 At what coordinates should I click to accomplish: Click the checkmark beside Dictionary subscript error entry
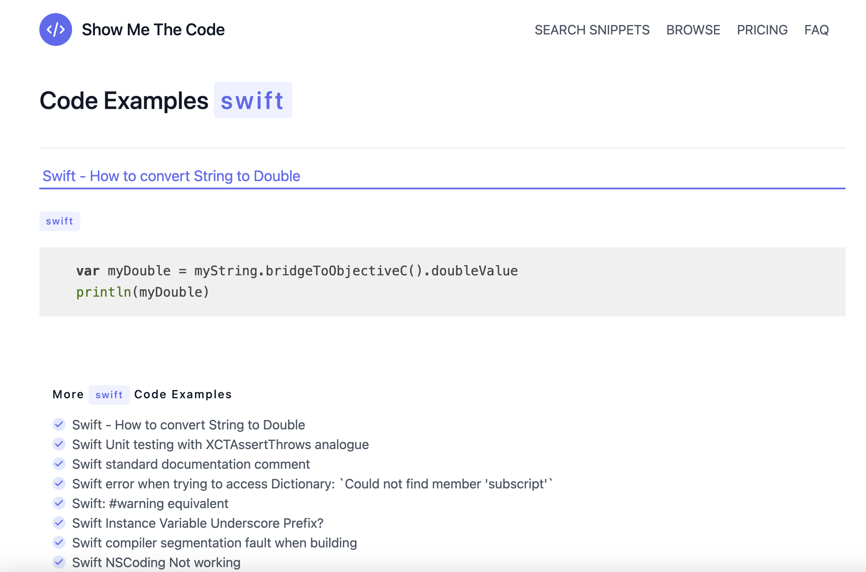60,483
